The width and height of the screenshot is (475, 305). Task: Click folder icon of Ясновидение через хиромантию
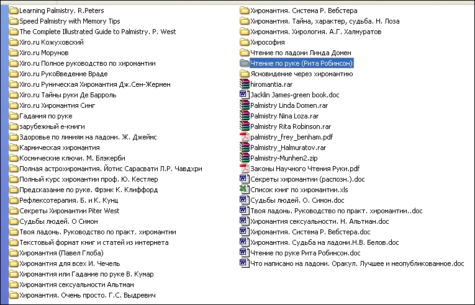(x=244, y=74)
